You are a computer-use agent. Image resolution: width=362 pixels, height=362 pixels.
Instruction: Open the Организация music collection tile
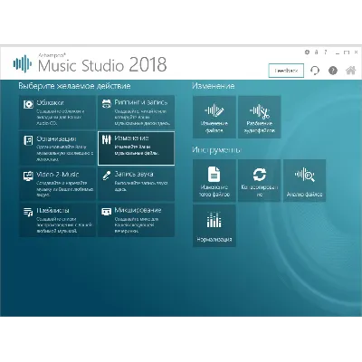(x=57, y=148)
